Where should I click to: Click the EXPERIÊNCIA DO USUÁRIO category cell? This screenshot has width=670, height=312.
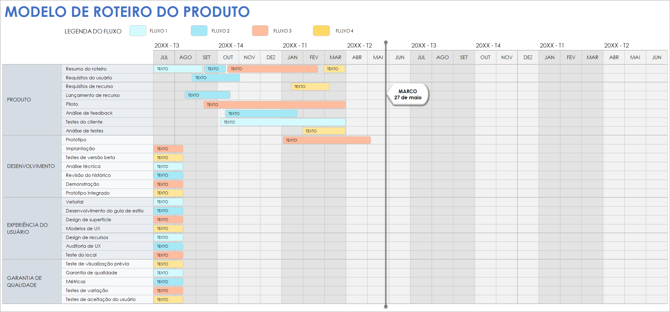point(32,228)
